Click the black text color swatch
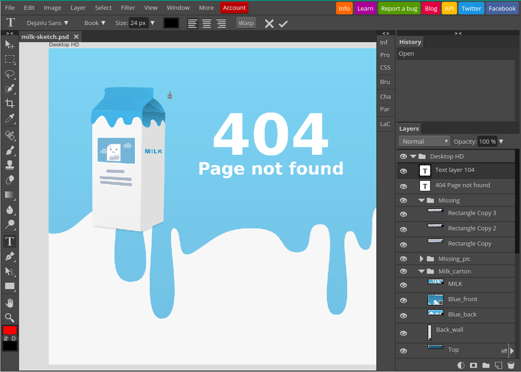The image size is (521, 372). pyautogui.click(x=171, y=23)
